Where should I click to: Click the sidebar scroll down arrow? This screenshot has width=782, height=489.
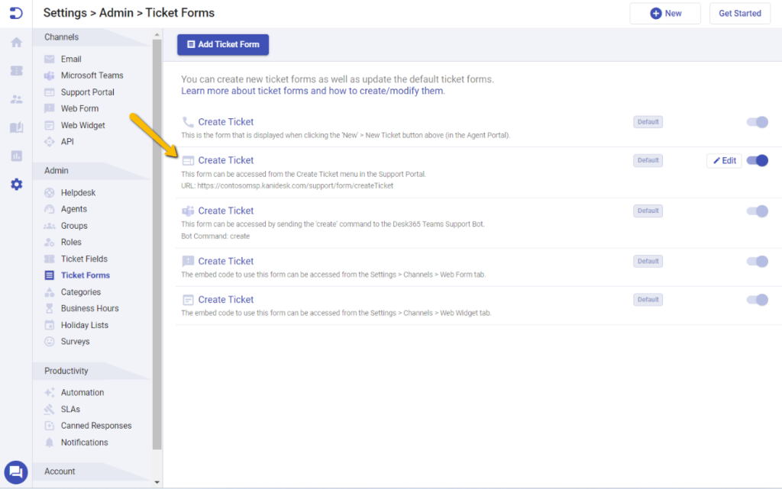pos(157,482)
